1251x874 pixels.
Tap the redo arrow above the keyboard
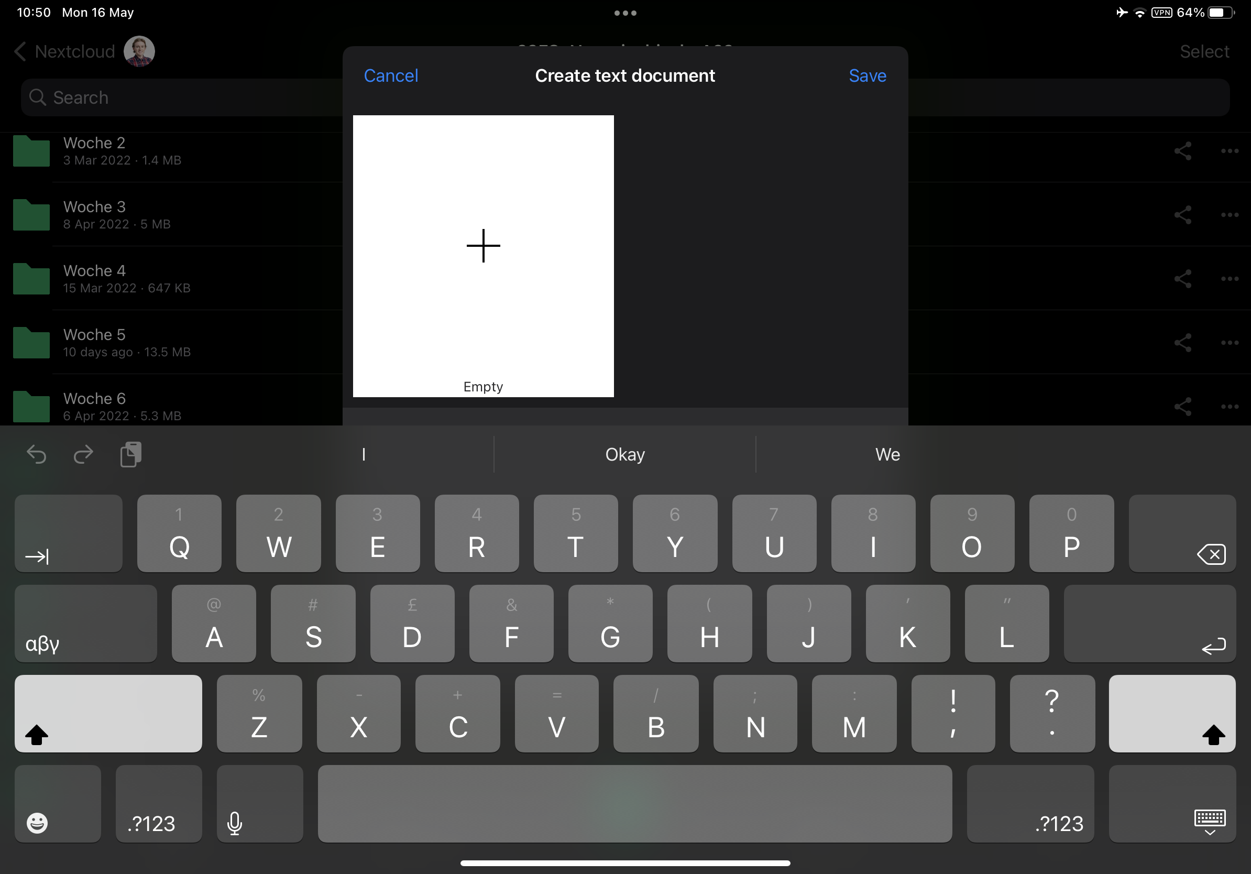pos(83,454)
